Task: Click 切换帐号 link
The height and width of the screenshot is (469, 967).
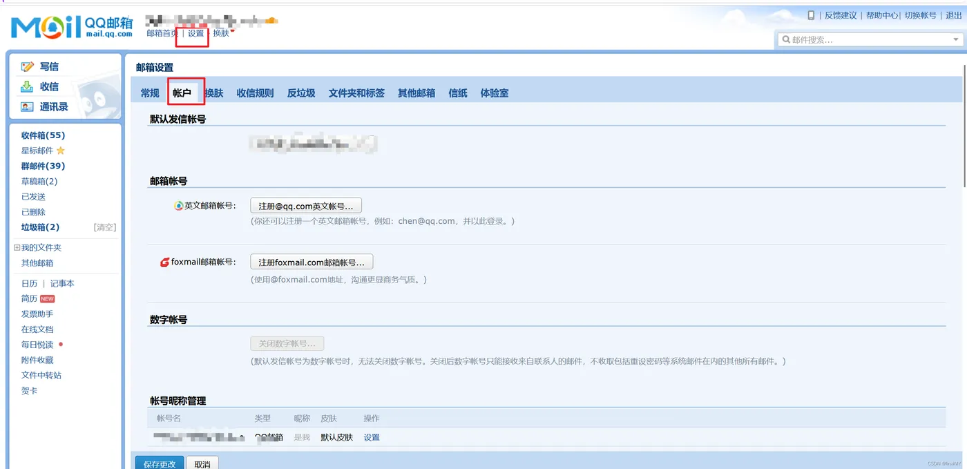Action: (x=921, y=15)
